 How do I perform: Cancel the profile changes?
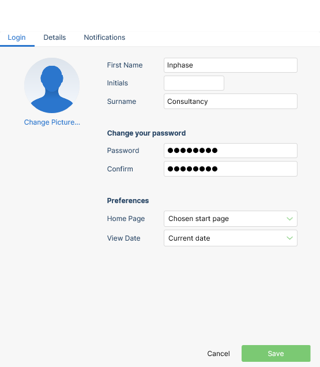click(x=219, y=353)
